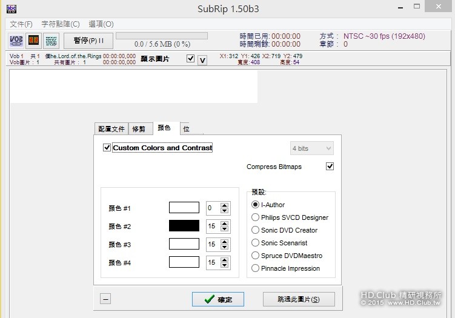Click the NTSC ~30 fps (192x480) text
The image size is (455, 318).
pos(384,36)
